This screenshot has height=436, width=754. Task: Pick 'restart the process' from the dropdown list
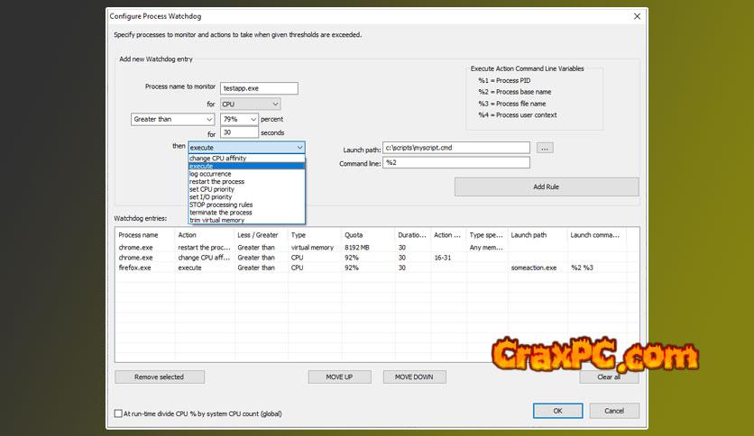[216, 182]
